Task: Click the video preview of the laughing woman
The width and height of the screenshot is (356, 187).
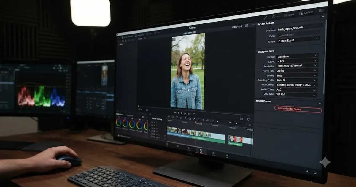Action: (188, 71)
